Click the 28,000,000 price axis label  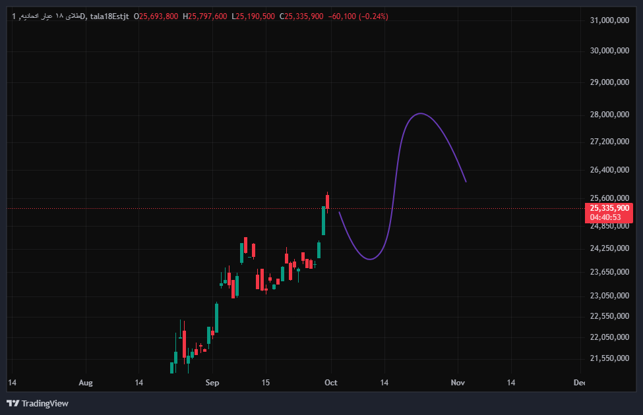pyautogui.click(x=609, y=115)
